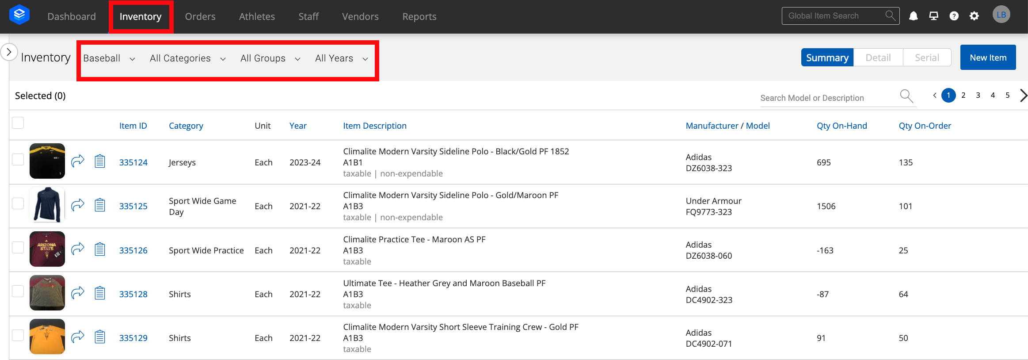The height and width of the screenshot is (360, 1028).
Task: Open the Reports menu
Action: 419,16
